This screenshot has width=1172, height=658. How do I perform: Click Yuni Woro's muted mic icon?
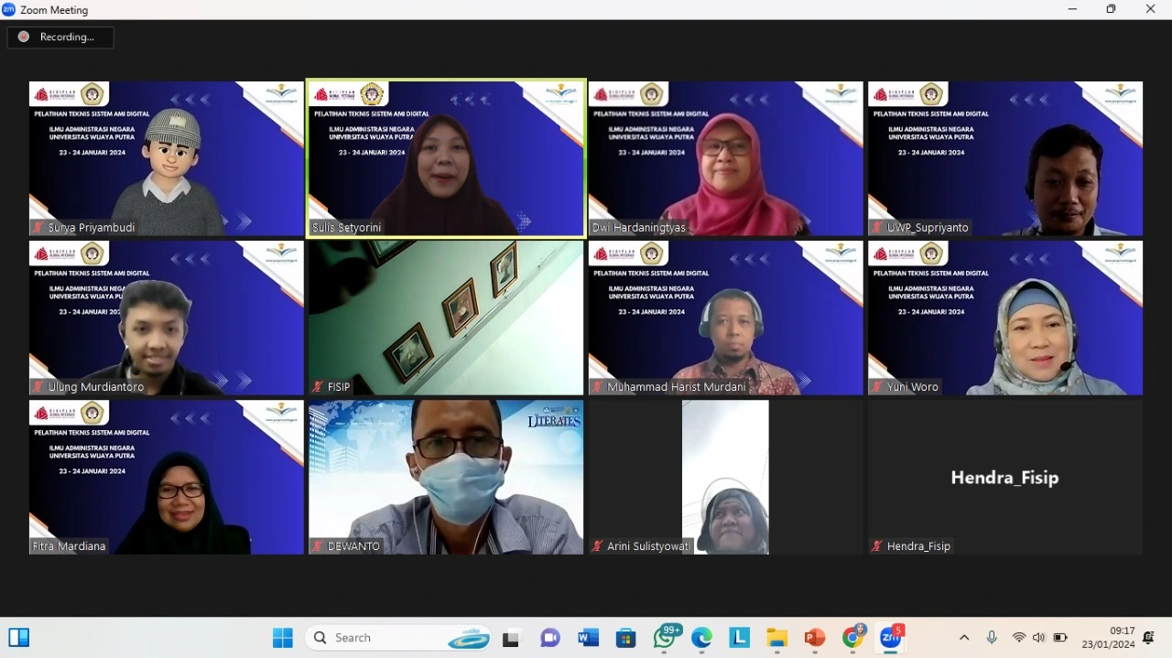(877, 386)
